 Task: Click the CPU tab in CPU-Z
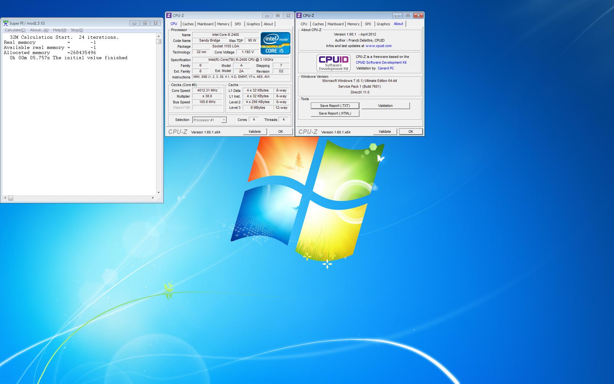pos(173,24)
